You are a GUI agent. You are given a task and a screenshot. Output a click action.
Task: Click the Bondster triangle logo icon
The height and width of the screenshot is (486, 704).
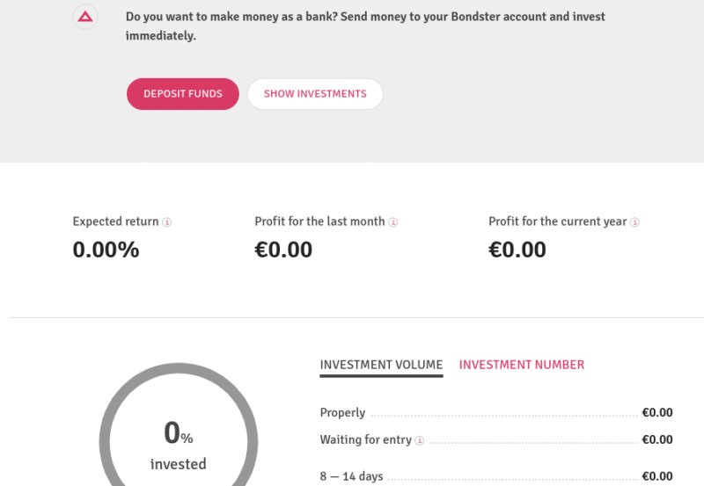coord(85,17)
